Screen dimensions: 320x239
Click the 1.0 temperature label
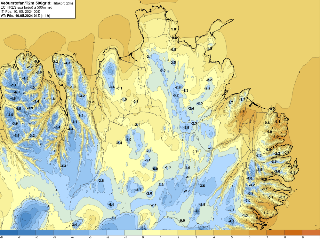click(173, 29)
